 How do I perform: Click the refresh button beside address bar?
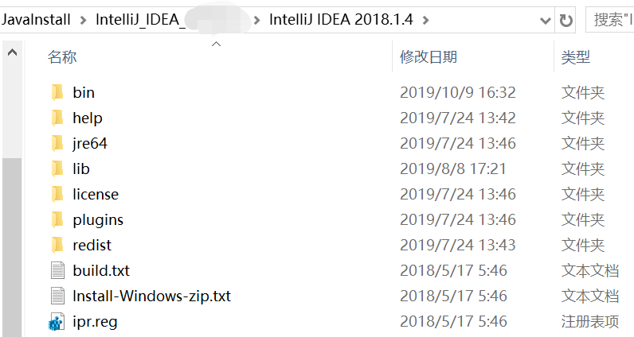(566, 19)
